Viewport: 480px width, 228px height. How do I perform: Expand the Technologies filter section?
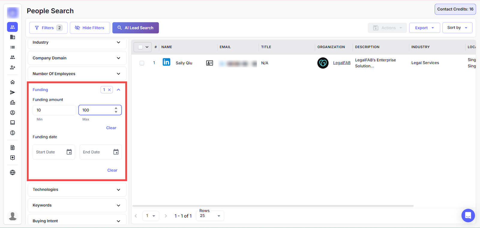pyautogui.click(x=77, y=190)
